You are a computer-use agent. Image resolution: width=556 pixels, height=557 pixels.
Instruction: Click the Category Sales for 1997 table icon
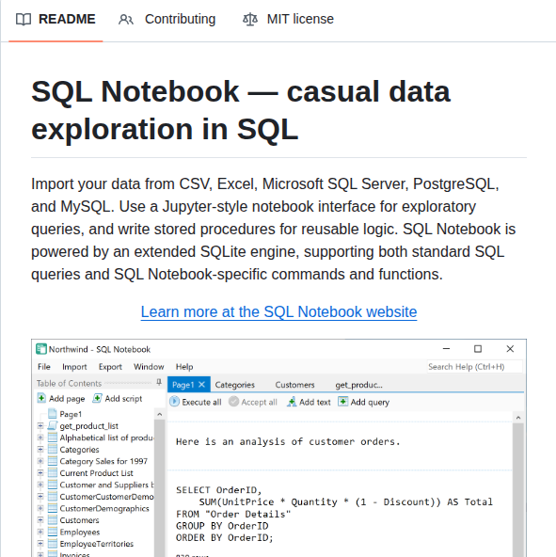point(53,461)
